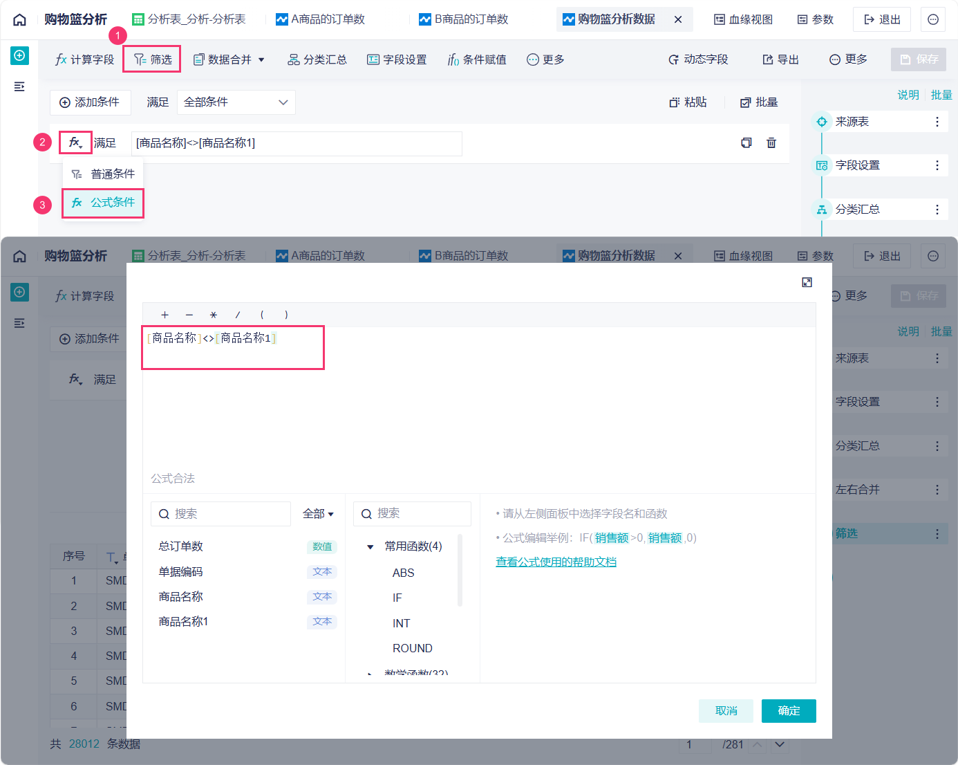Insert the right parenthesis operator
The width and height of the screenshot is (958, 765).
(286, 315)
